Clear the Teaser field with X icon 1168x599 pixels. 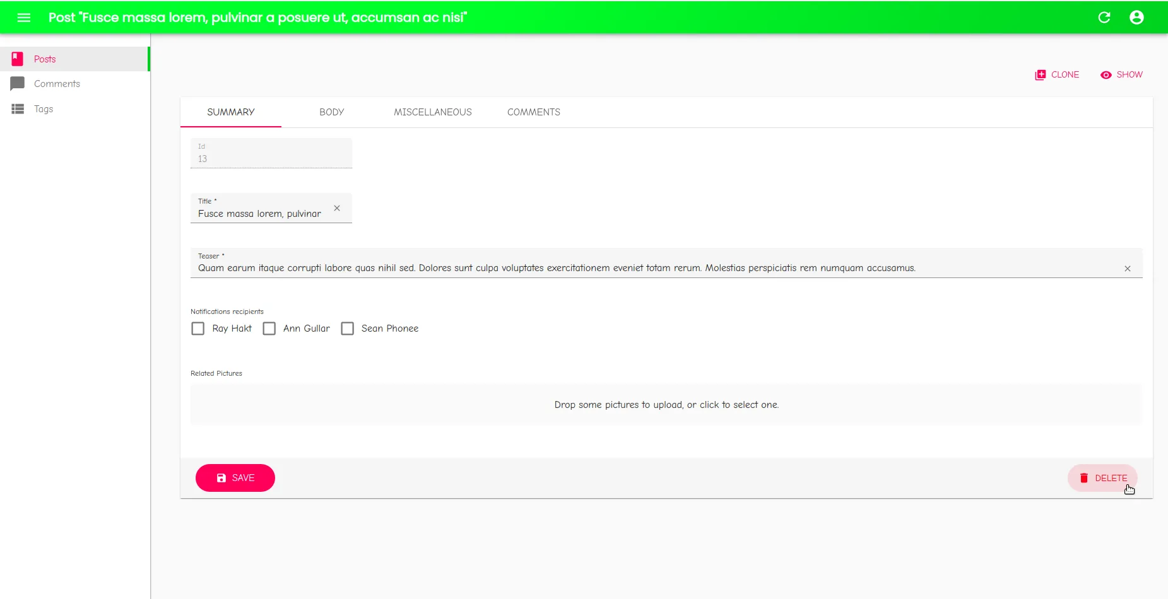click(x=1127, y=269)
